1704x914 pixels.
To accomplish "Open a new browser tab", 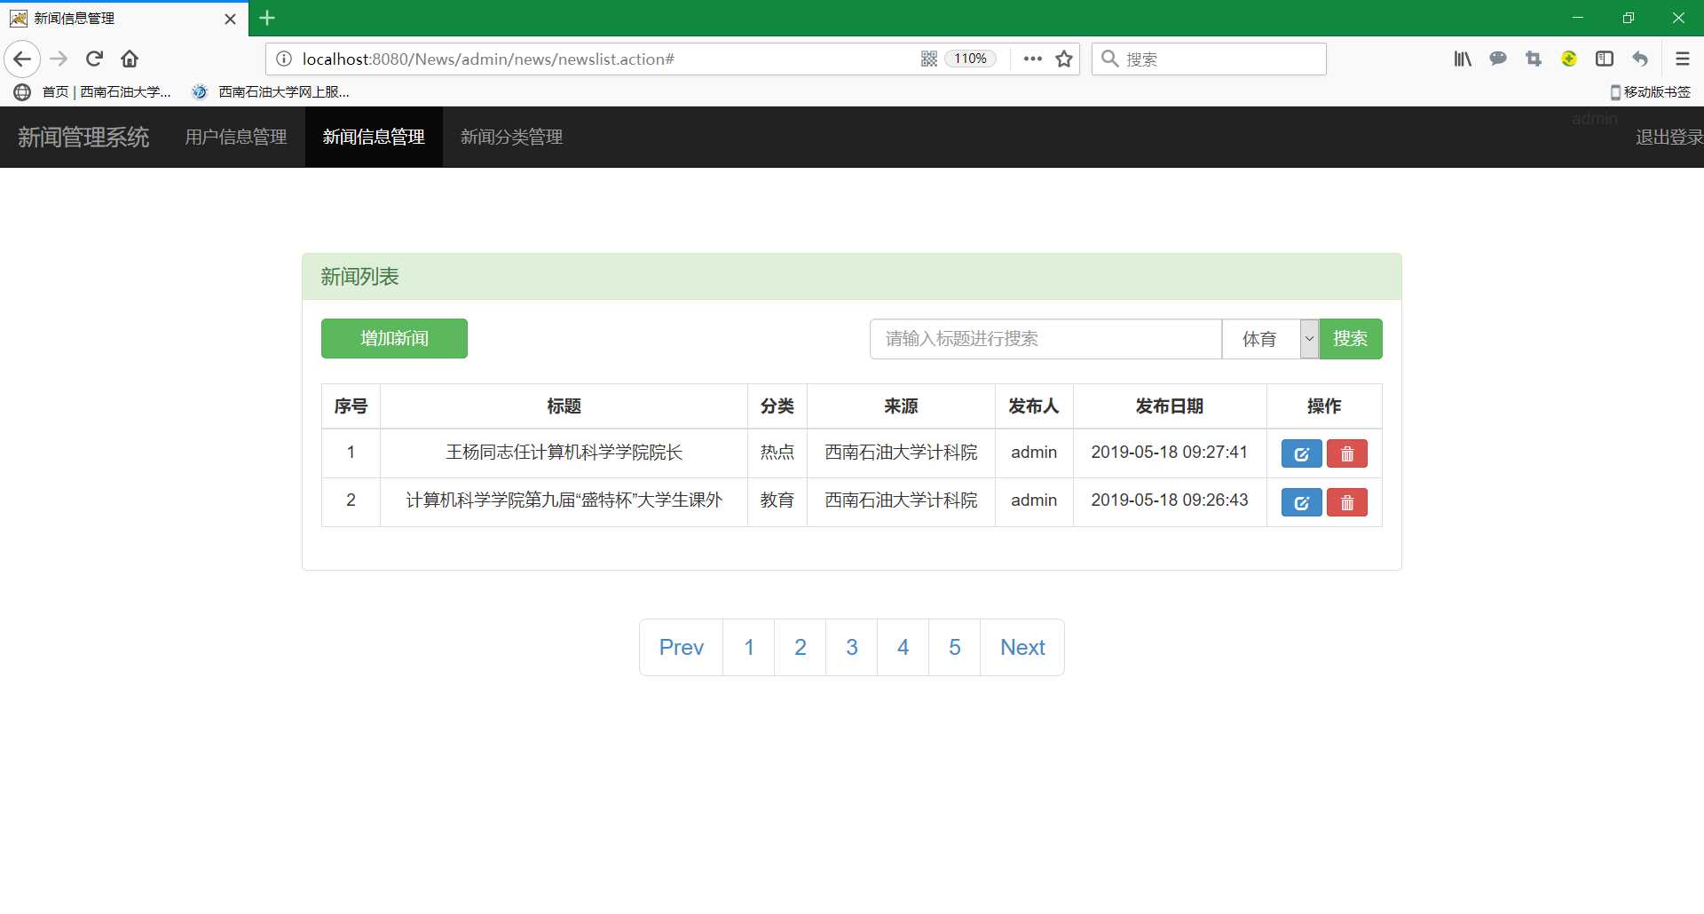I will 267,18.
